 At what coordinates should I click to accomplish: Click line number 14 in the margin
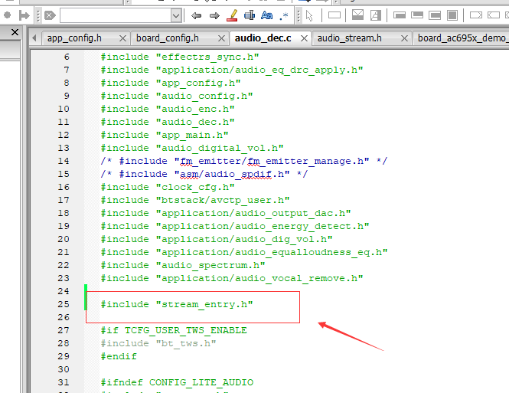(64, 161)
